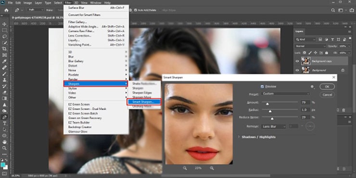Hide the Background copy layer
Viewport: 356px width, 178px height.
coord(297,61)
